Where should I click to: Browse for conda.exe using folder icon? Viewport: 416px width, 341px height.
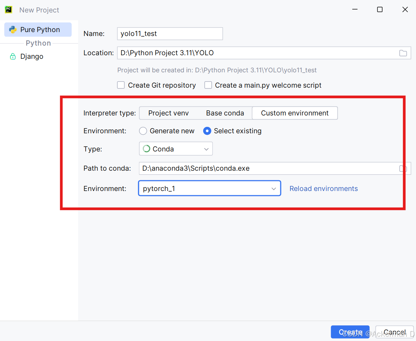(x=403, y=169)
